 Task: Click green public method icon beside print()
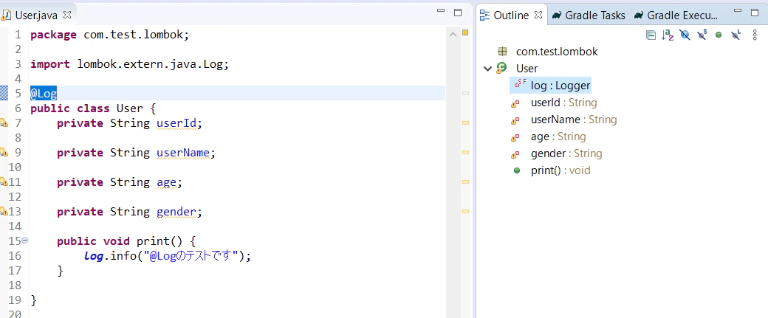(517, 170)
